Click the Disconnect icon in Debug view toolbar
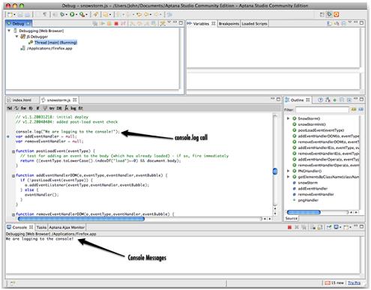 coord(123,23)
